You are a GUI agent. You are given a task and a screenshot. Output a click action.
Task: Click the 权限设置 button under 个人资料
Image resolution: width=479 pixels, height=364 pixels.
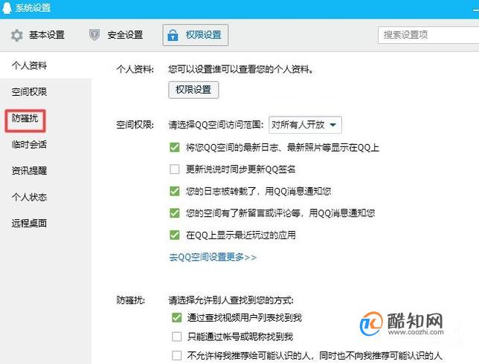(193, 90)
